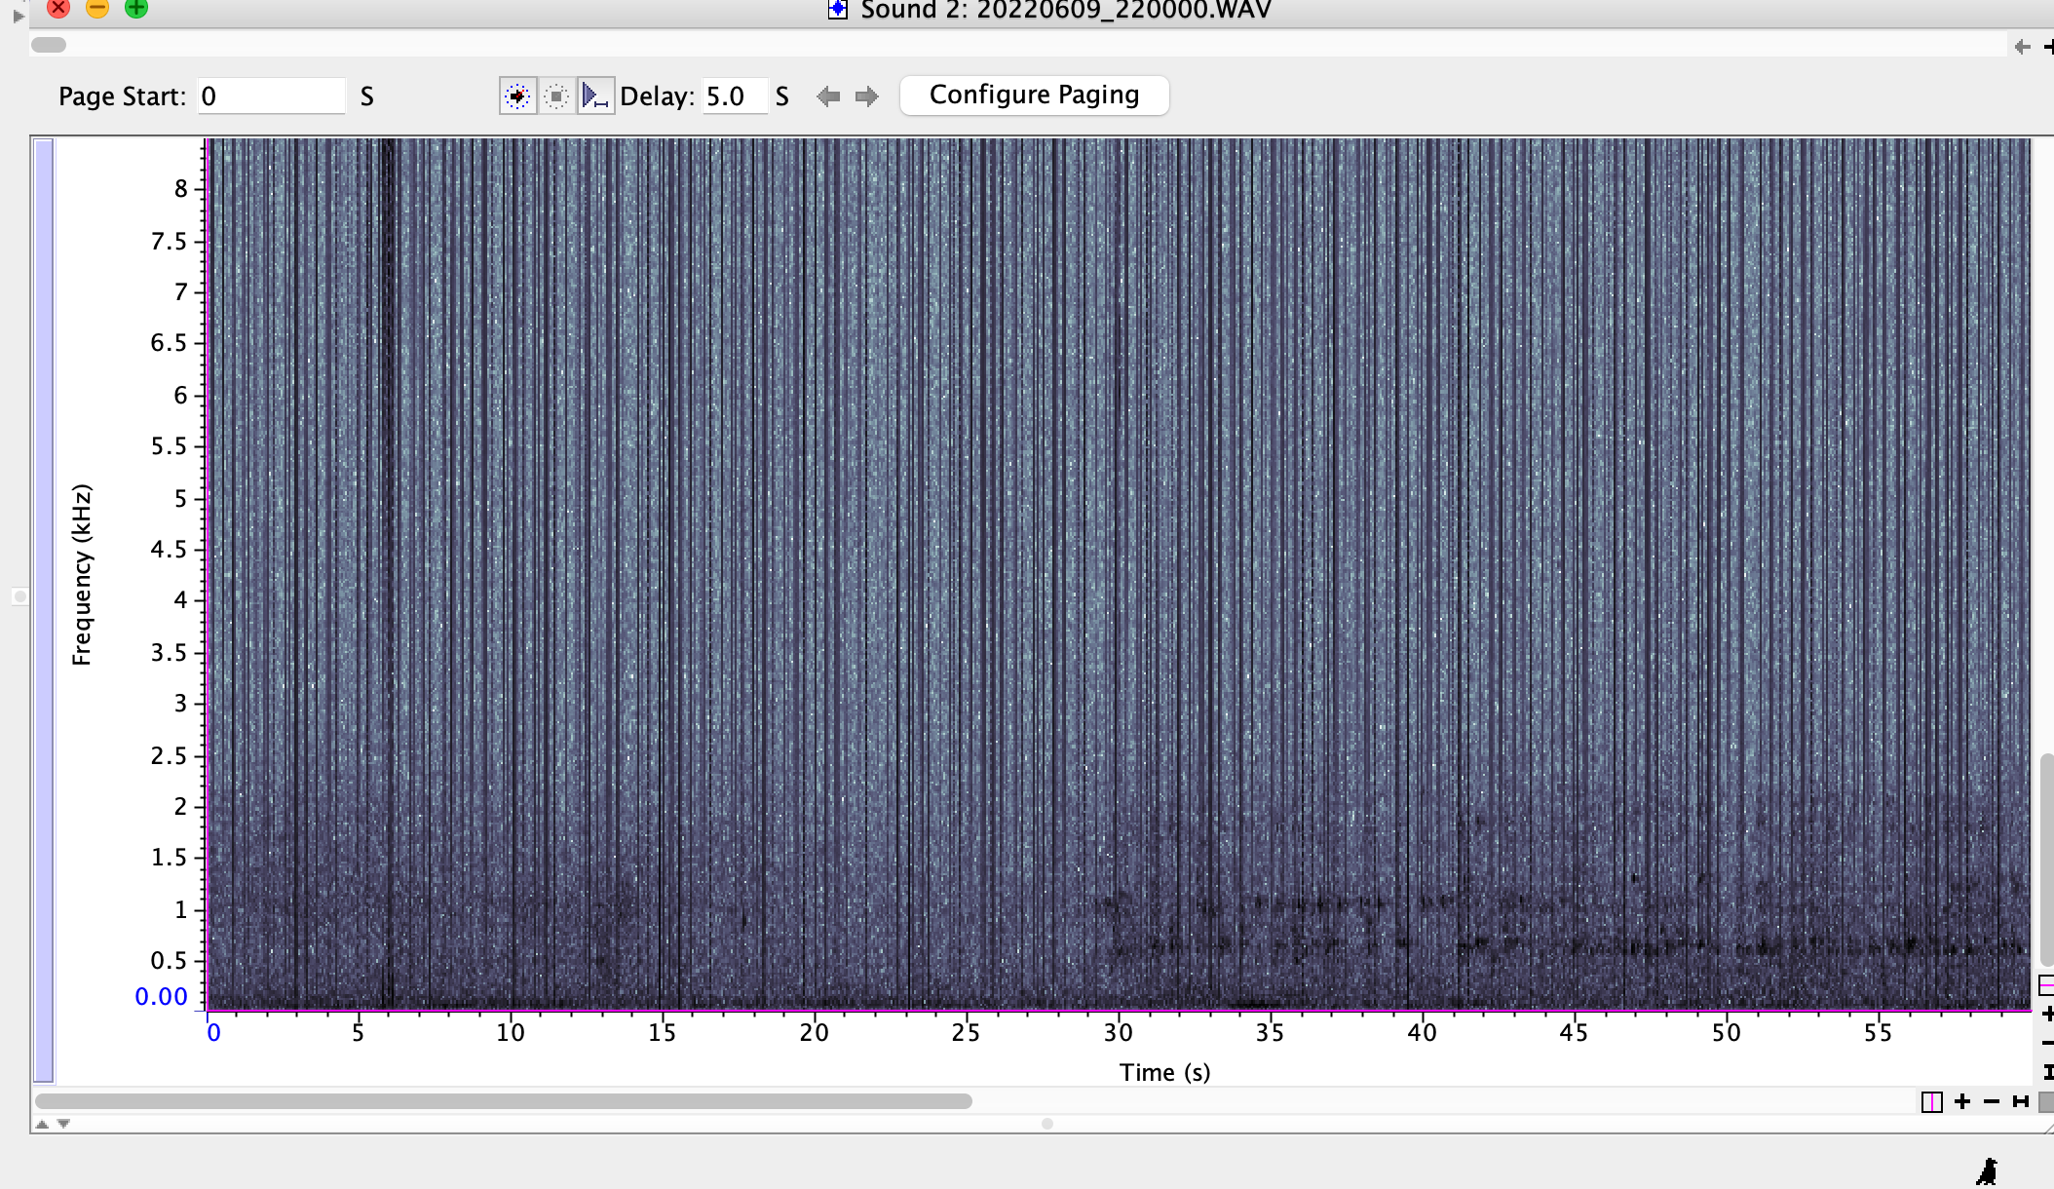Click the Delay: label
2054x1189 pixels.
[657, 96]
